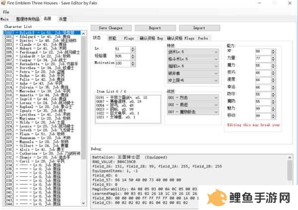Image resolution: width=298 pixels, height=210 pixels.
Task: Click the Import button
Action: tap(199, 28)
